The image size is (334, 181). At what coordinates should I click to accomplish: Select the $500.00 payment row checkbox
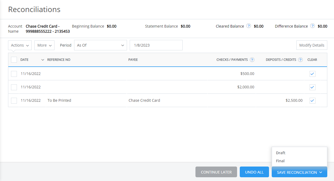click(14, 74)
